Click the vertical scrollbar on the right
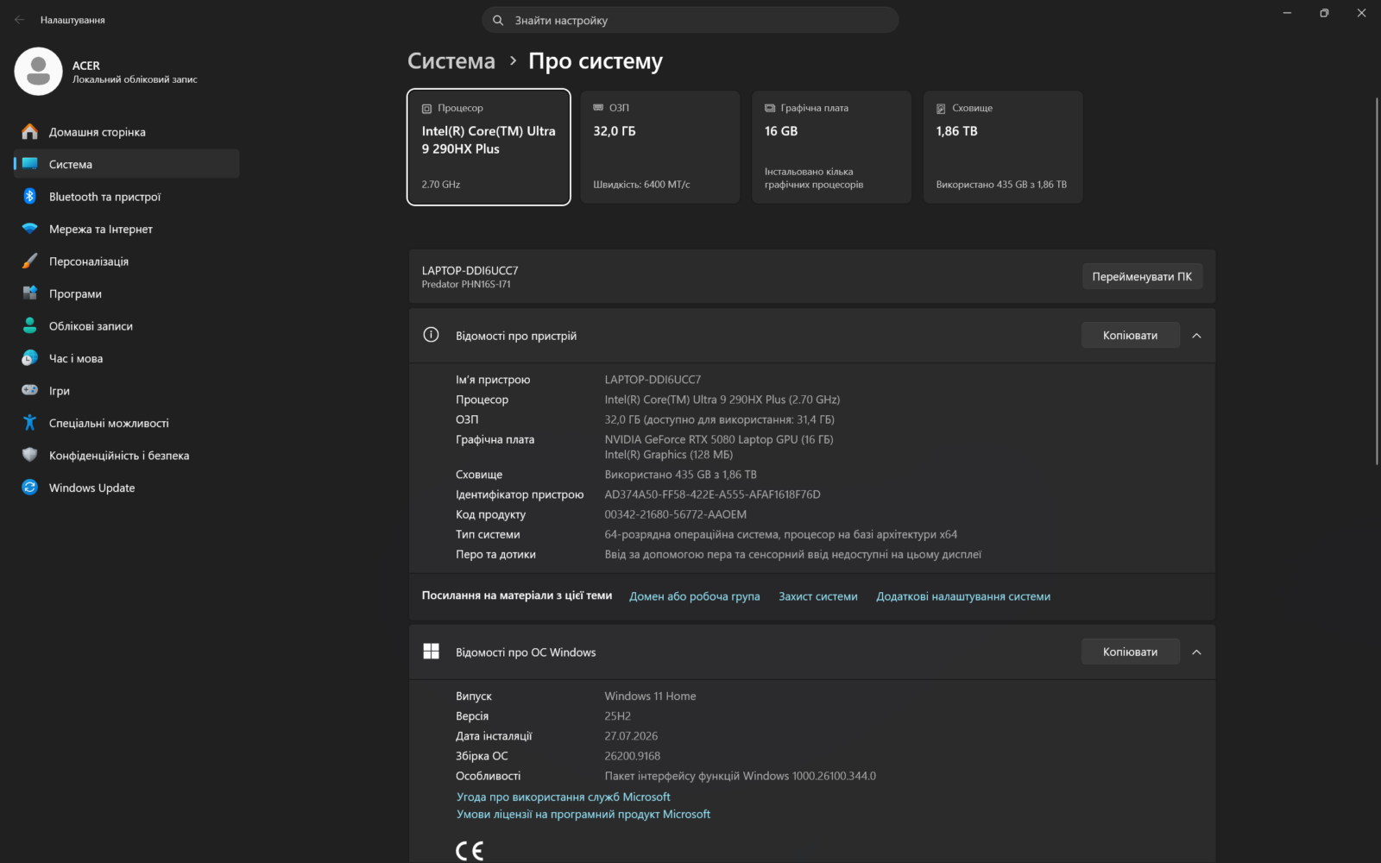The image size is (1381, 863). (x=1377, y=281)
